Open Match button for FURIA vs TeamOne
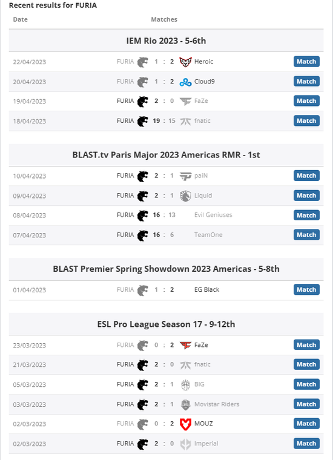The width and height of the screenshot is (333, 460). (x=306, y=235)
